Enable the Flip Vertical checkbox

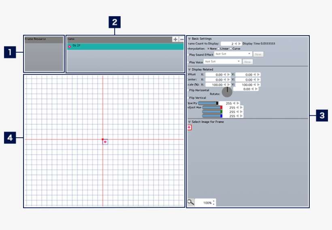[188, 98]
